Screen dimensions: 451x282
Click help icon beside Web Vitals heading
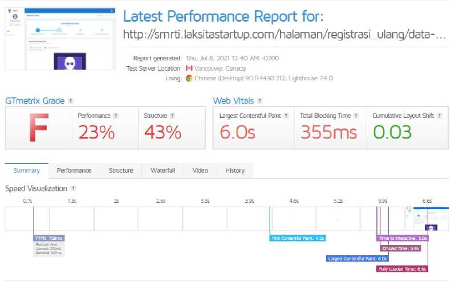coord(259,101)
